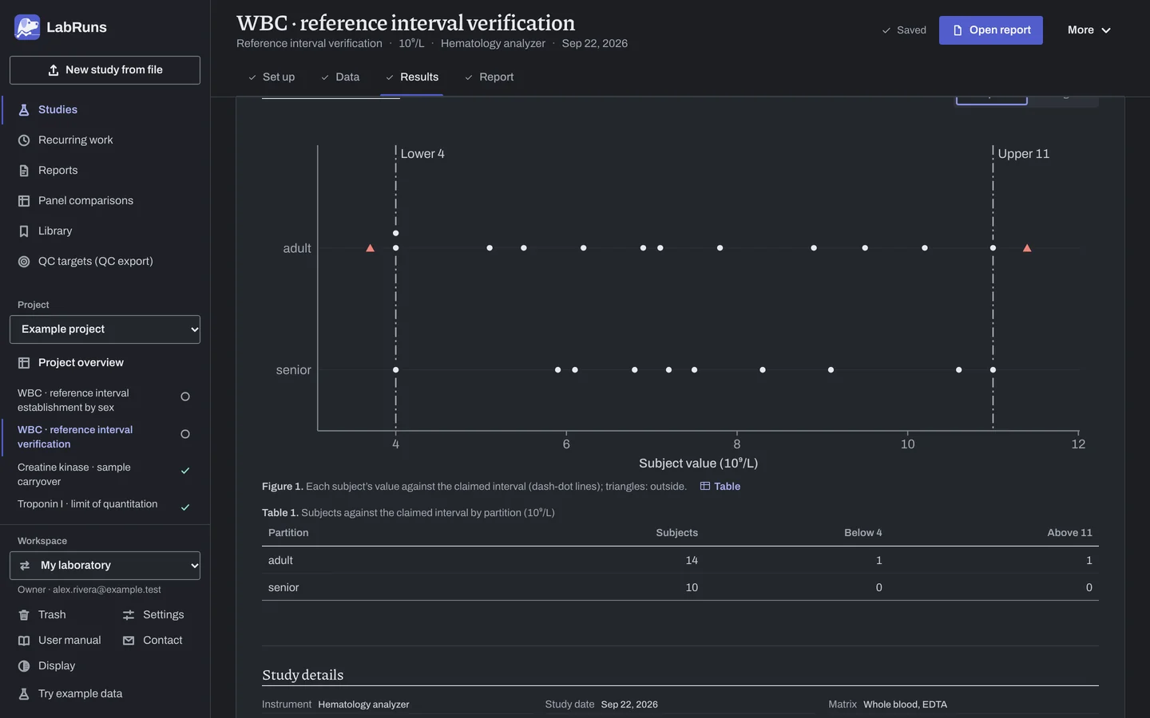Open Settings
This screenshot has width=1150, height=718.
pos(153,615)
